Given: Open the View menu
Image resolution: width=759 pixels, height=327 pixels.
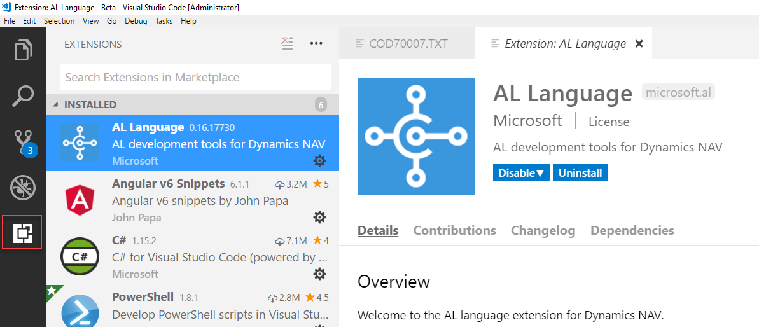Looking at the screenshot, I should pyautogui.click(x=90, y=21).
